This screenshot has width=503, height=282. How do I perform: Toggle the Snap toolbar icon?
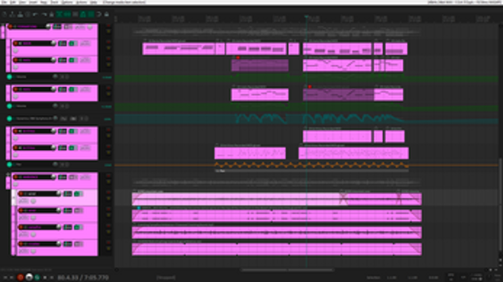pyautogui.click(x=99, y=14)
